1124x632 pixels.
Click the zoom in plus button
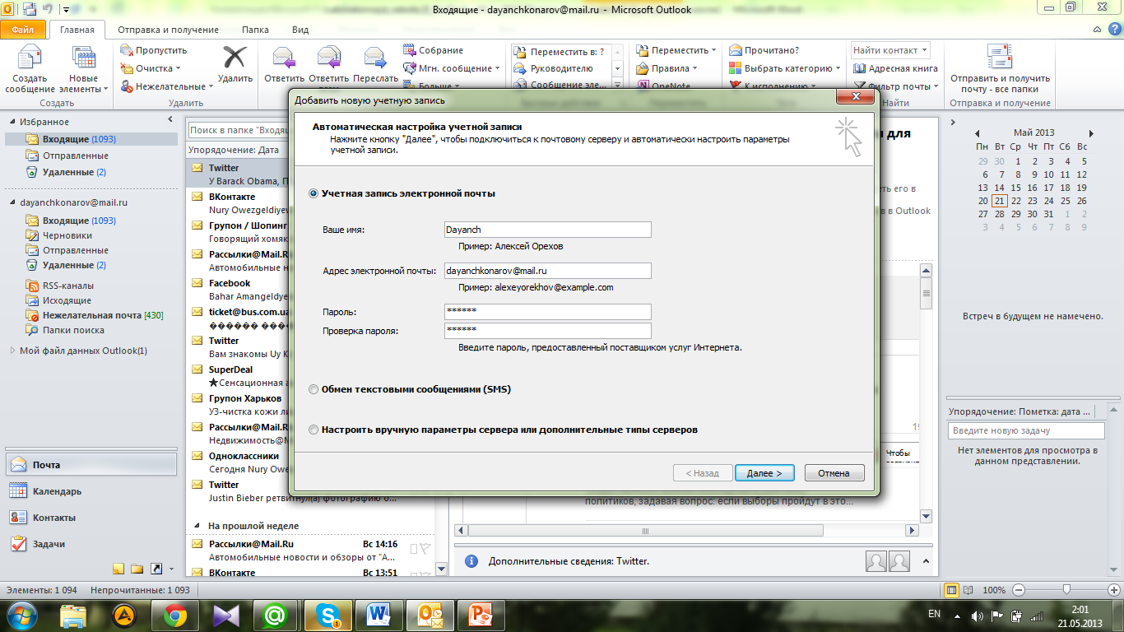coord(1112,590)
